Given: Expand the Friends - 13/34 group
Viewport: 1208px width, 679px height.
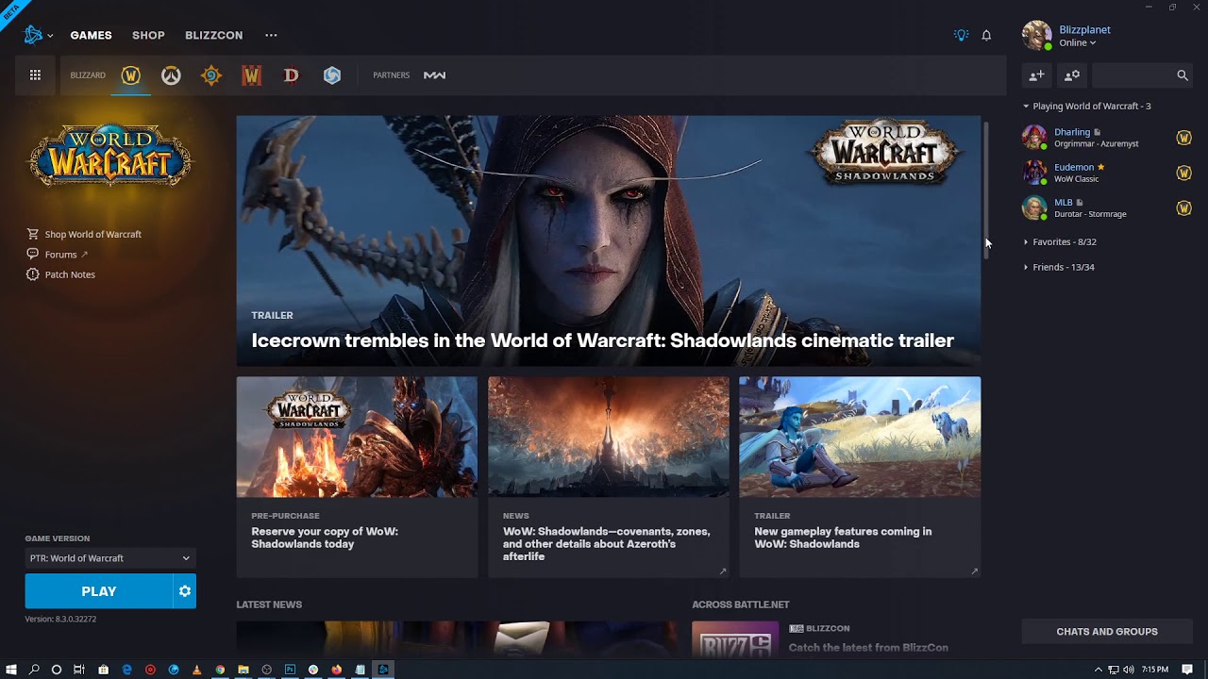Looking at the screenshot, I should (x=1059, y=267).
